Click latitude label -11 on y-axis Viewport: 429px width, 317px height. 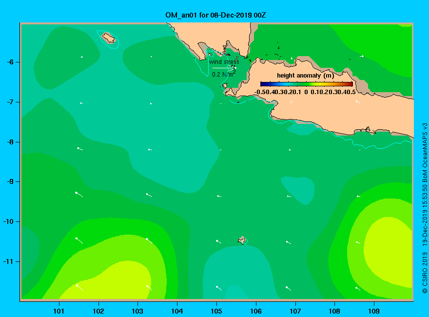coord(8,261)
